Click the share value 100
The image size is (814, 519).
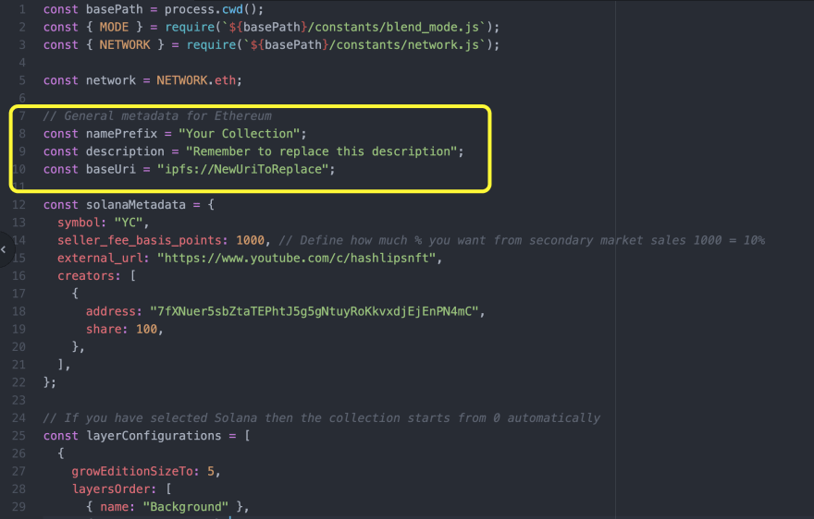(146, 330)
